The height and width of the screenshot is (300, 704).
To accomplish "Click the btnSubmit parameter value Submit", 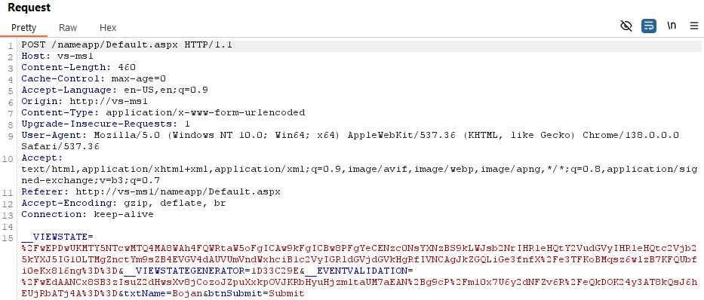I will point(286,294).
